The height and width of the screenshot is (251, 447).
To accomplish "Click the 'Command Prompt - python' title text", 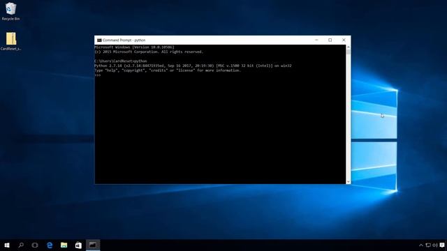I will (x=124, y=40).
